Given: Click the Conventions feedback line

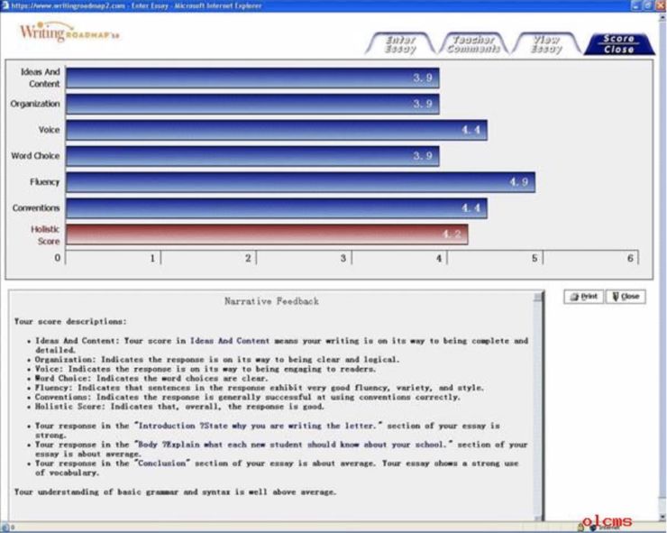Looking at the screenshot, I should click(x=248, y=397).
